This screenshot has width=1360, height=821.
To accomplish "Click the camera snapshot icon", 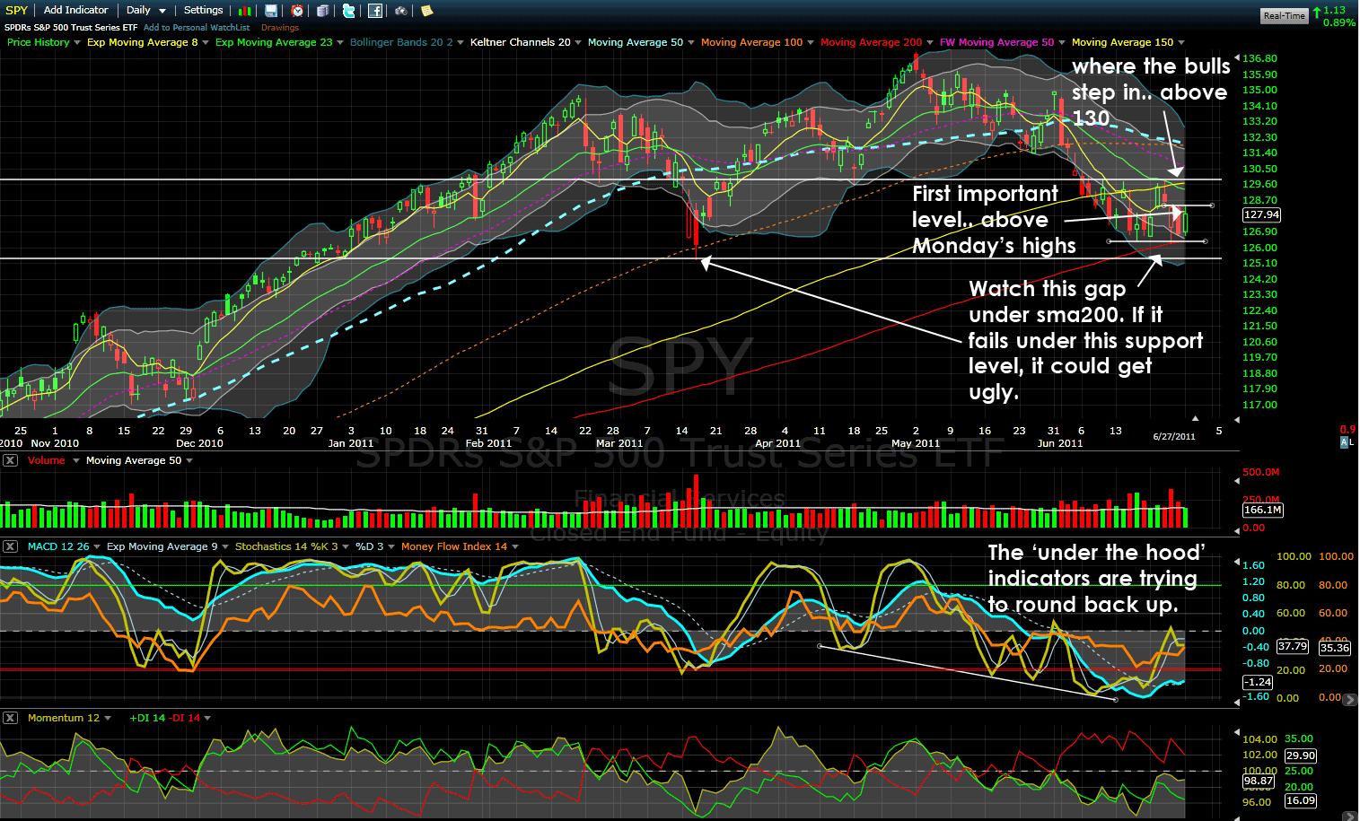I will tap(401, 11).
